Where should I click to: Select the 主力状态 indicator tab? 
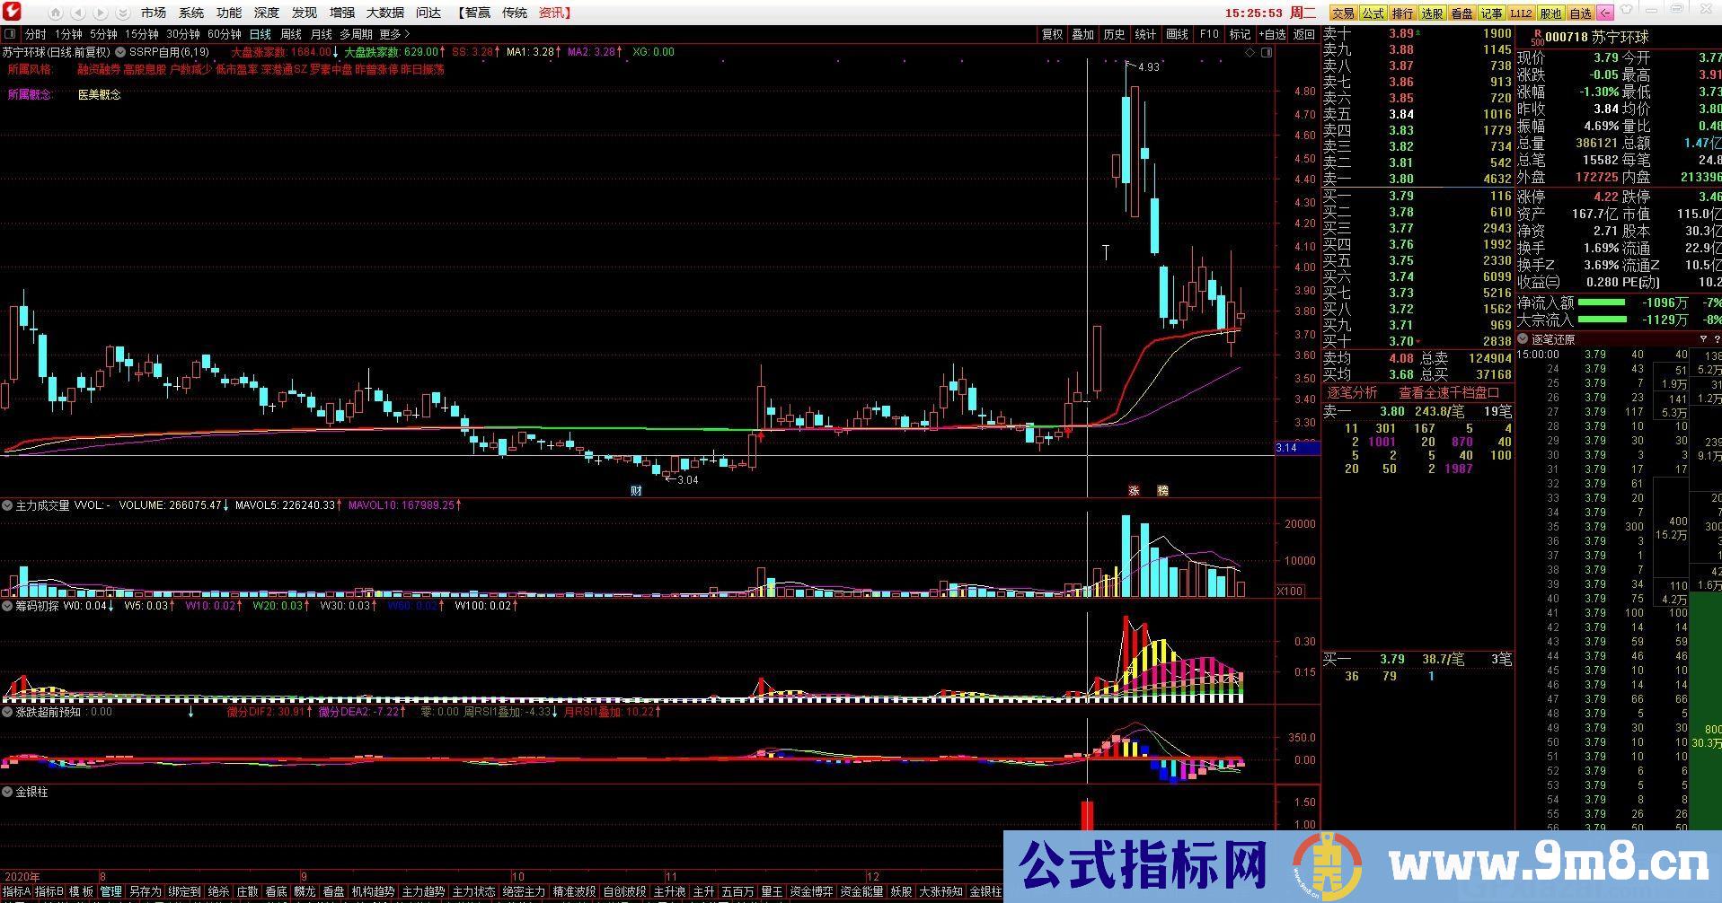click(x=473, y=891)
